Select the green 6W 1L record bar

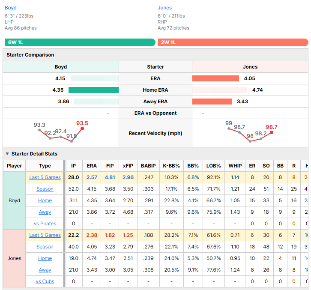[80, 42]
